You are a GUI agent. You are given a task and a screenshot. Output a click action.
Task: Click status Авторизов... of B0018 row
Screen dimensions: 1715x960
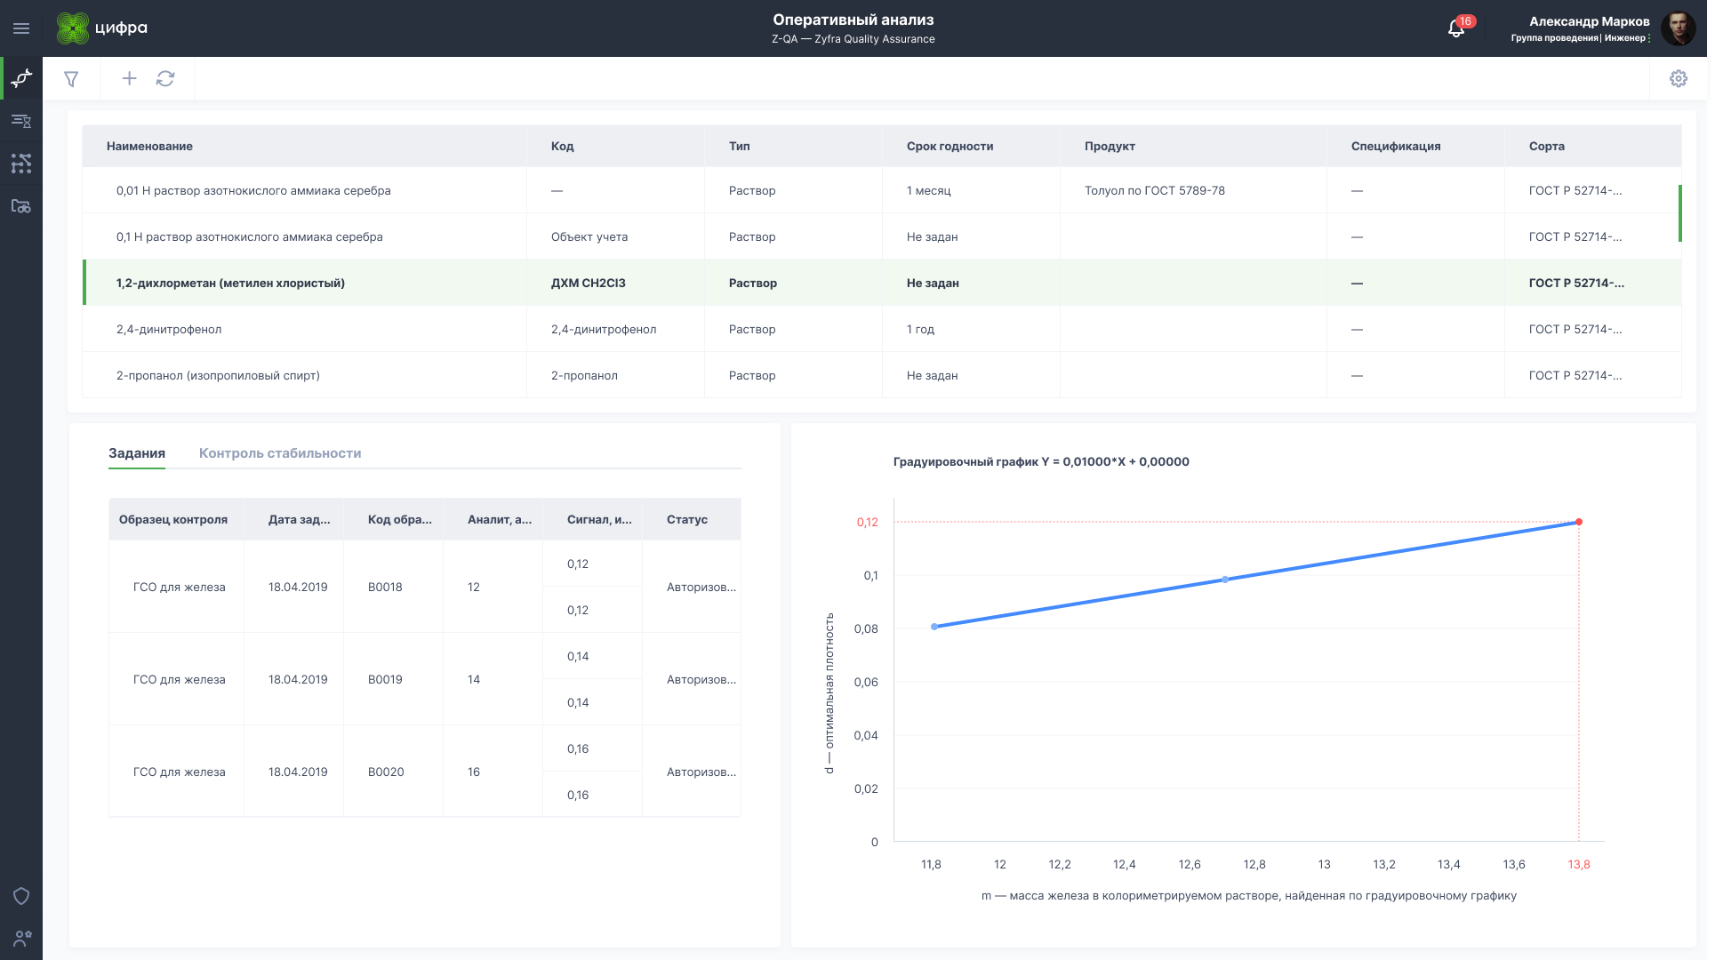pos(701,588)
